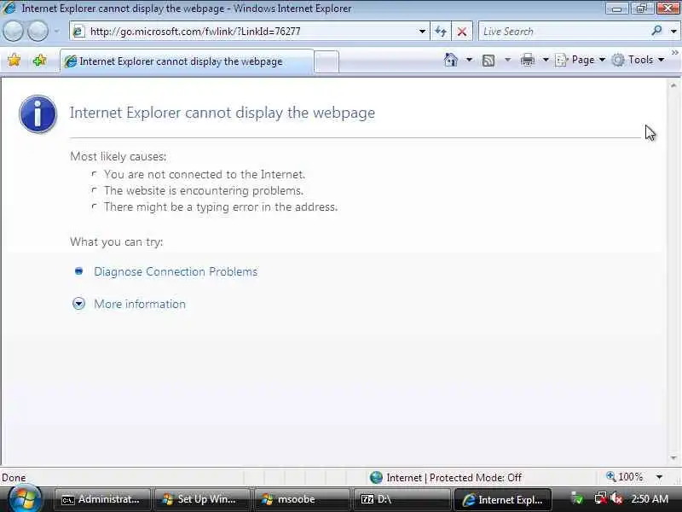Expand the More information section
Image resolution: width=682 pixels, height=512 pixels.
click(140, 304)
